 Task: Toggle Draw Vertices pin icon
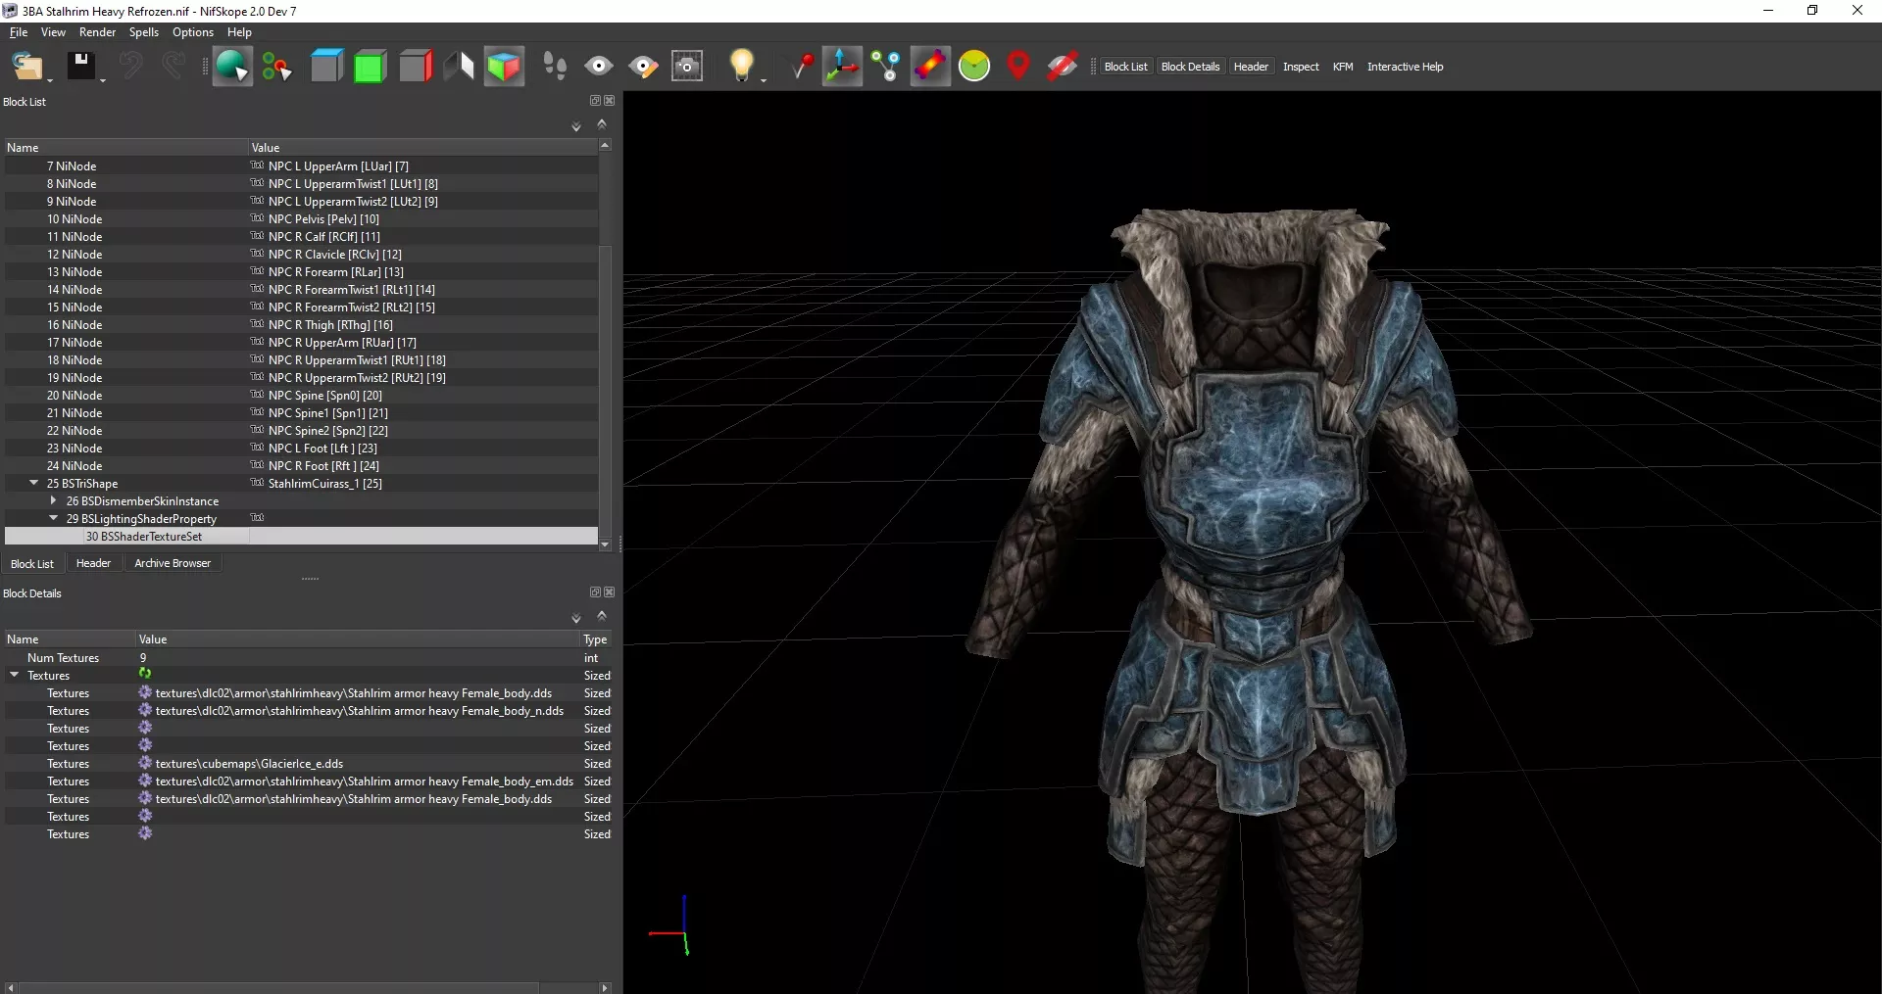[802, 67]
